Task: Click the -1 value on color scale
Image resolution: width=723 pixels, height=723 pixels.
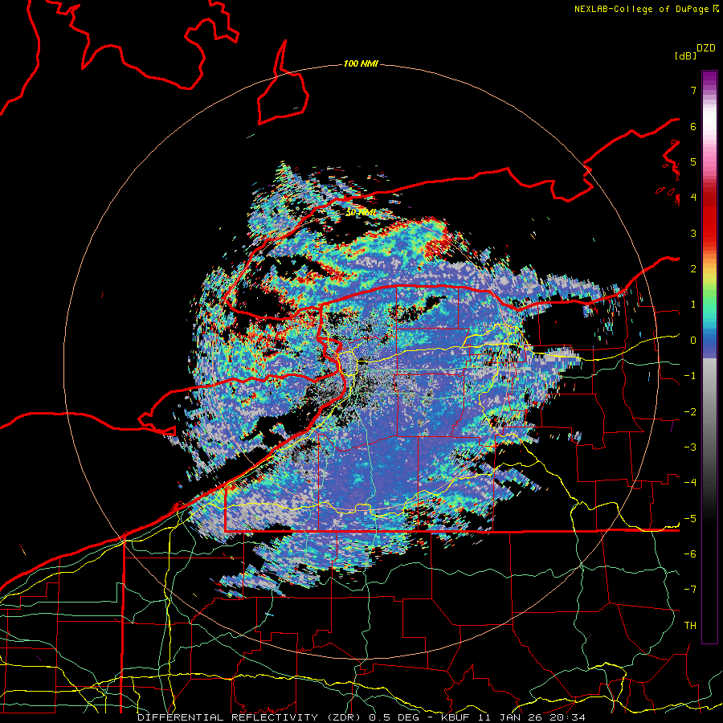Action: [x=690, y=376]
